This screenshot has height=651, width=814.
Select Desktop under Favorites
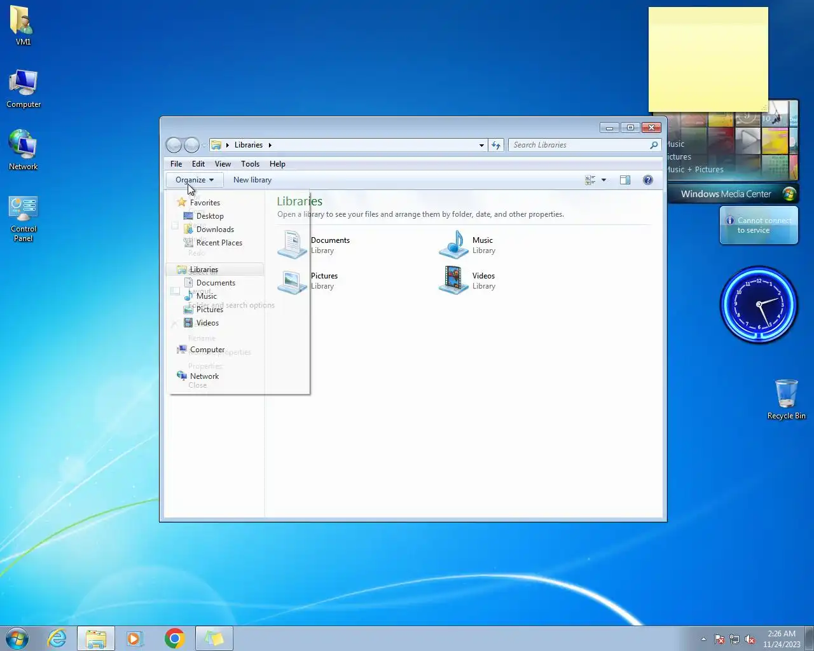210,216
